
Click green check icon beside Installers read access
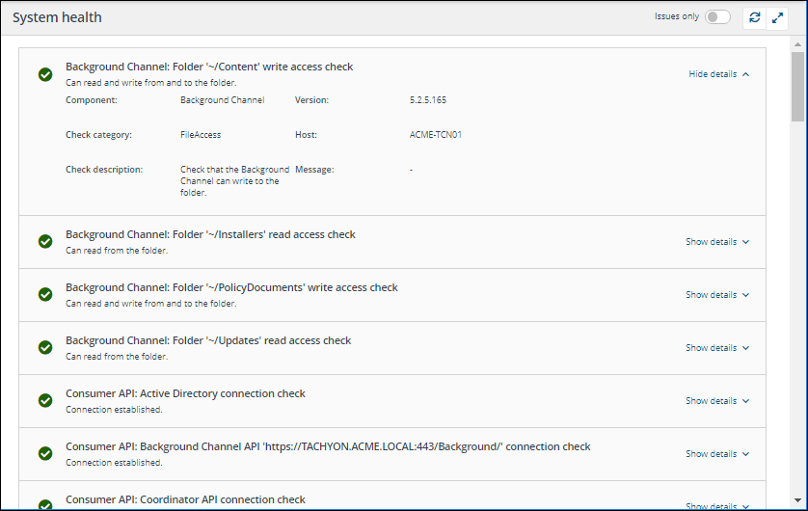coord(45,242)
